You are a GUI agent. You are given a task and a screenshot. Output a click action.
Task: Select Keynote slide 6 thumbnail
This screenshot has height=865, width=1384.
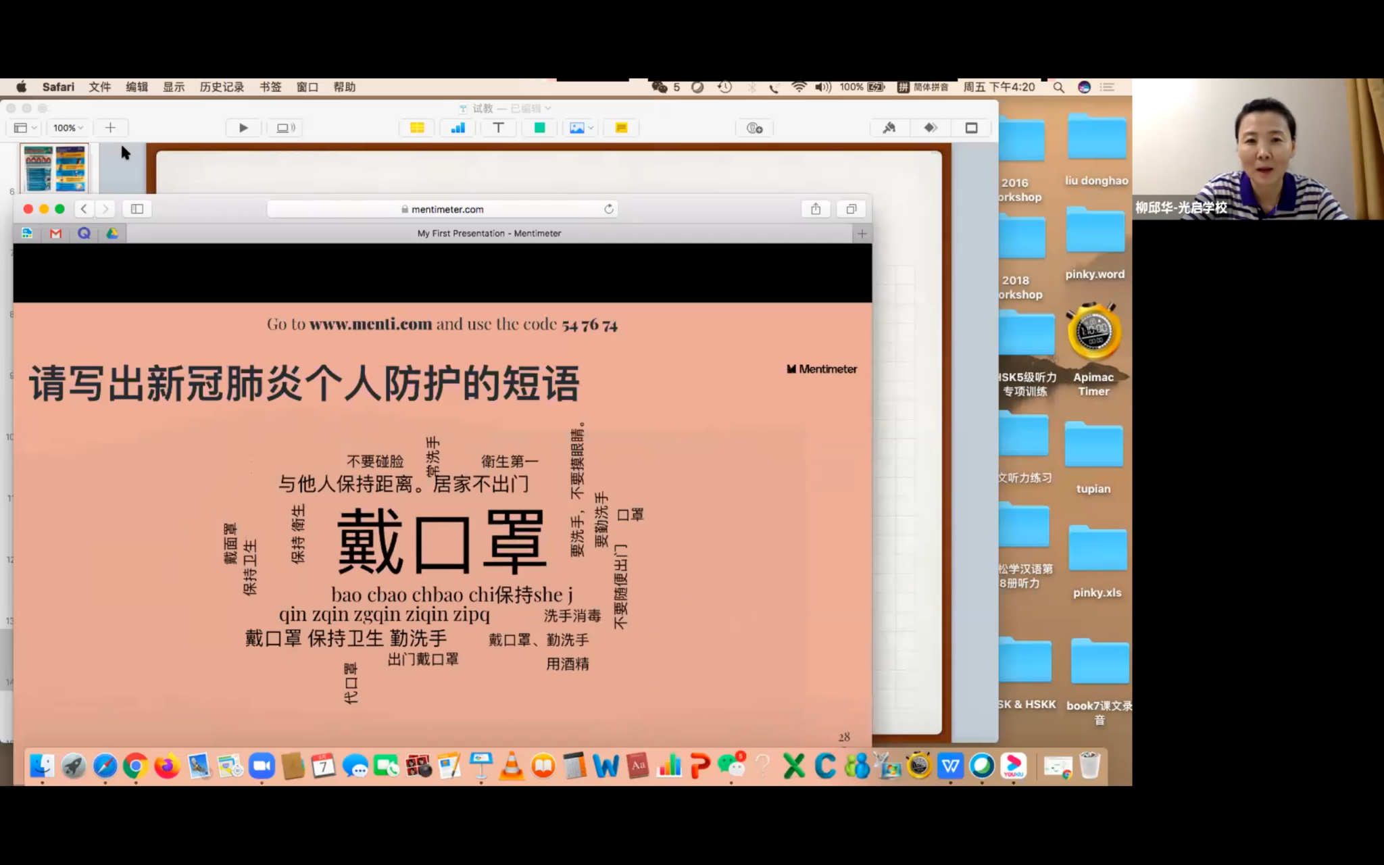click(x=55, y=168)
